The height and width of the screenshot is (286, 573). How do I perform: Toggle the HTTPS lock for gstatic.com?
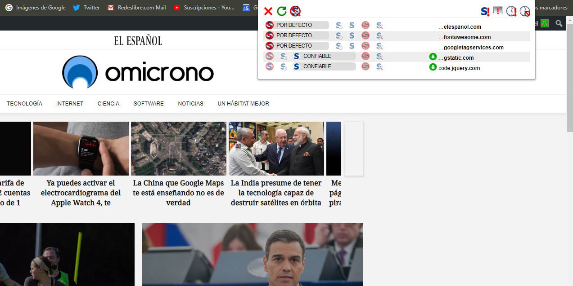pos(433,57)
